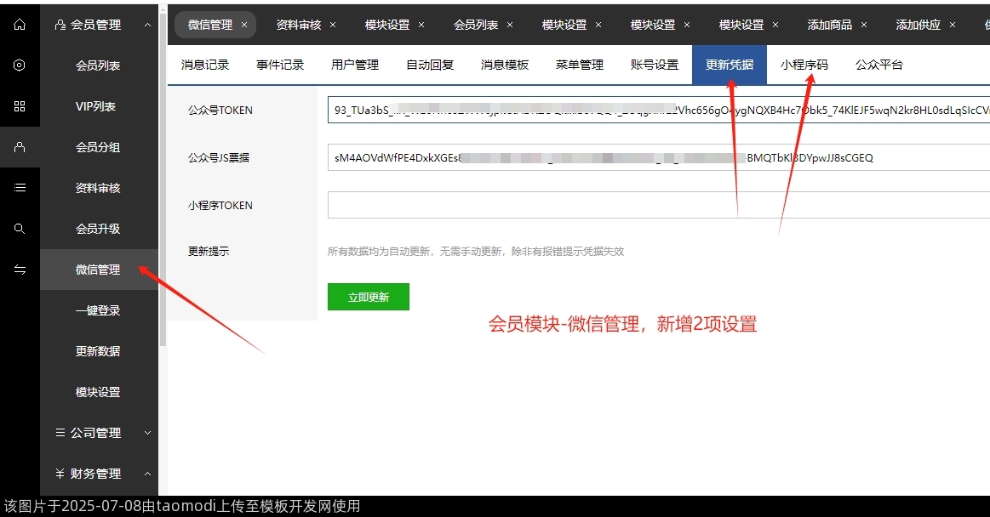Viewport: 990px width, 517px height.
Task: Switch to the 小程序码 tab
Action: (804, 64)
